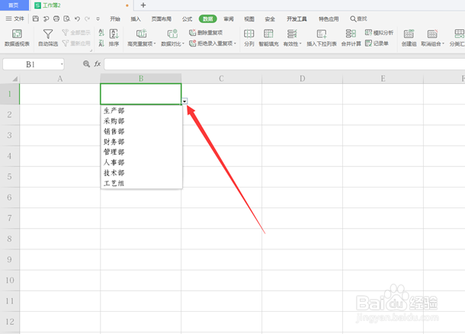Switch to the 开发工具 Developer tab
The image size is (465, 334).
pyautogui.click(x=297, y=19)
